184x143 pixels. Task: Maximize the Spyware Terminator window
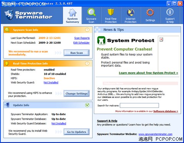pos(174,3)
